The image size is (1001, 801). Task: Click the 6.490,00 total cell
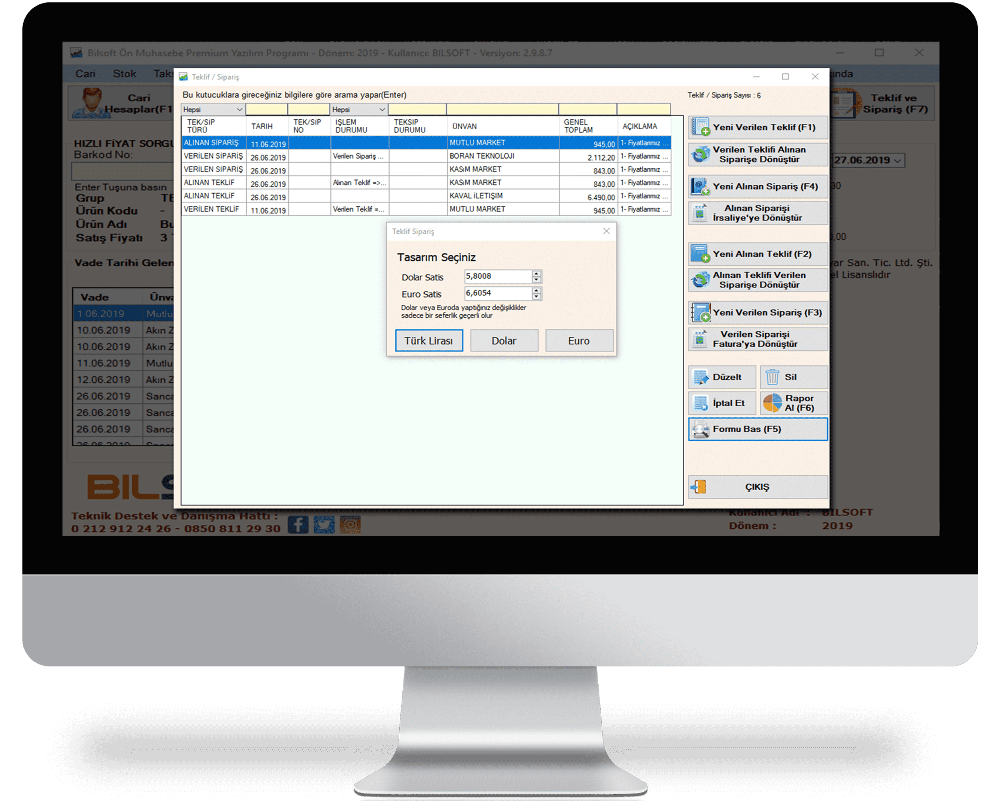(588, 196)
